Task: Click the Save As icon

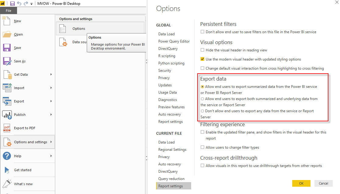Action: [7, 61]
